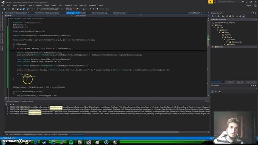
Task: Collapse the Runtime folder
Action: click(220, 35)
